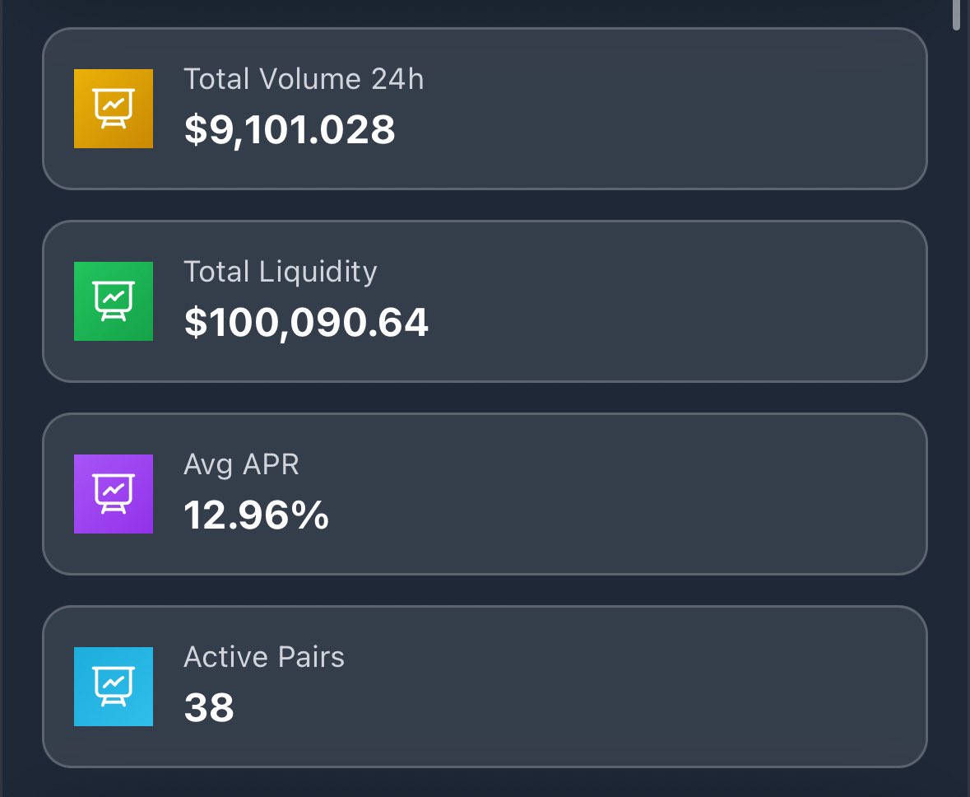Select the Active Pairs count 38
The image size is (970, 797).
tap(209, 708)
